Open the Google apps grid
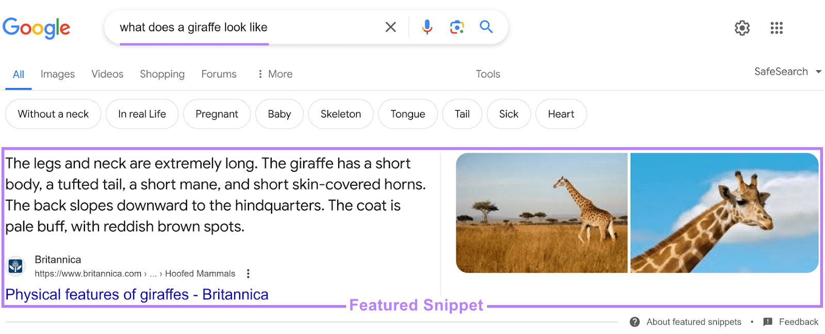 (777, 28)
